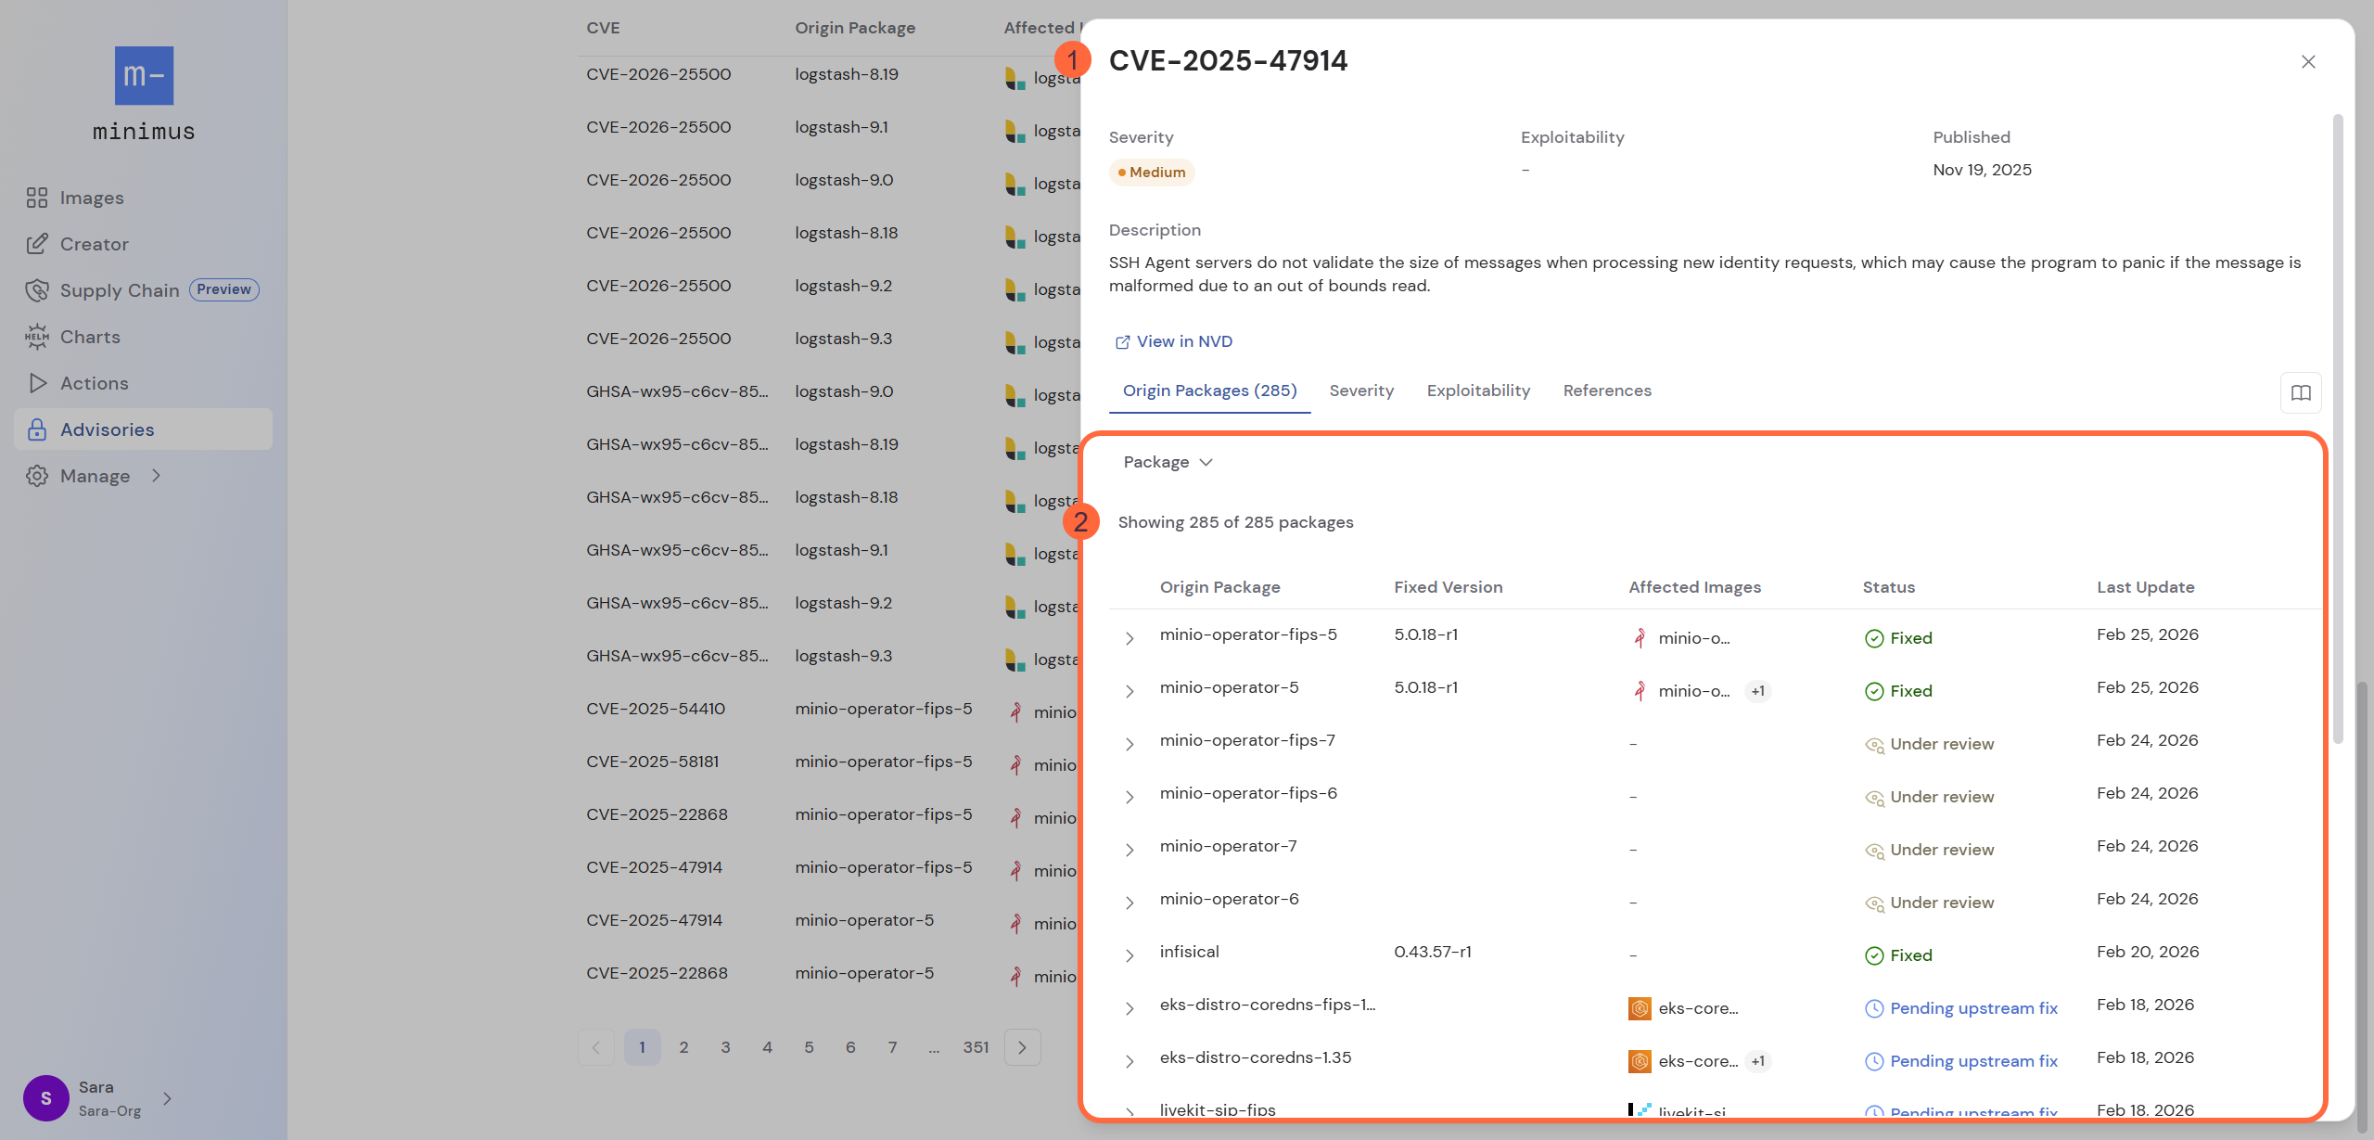Open the Charts helm icon
Viewport: 2374px width, 1140px height.
(x=37, y=337)
